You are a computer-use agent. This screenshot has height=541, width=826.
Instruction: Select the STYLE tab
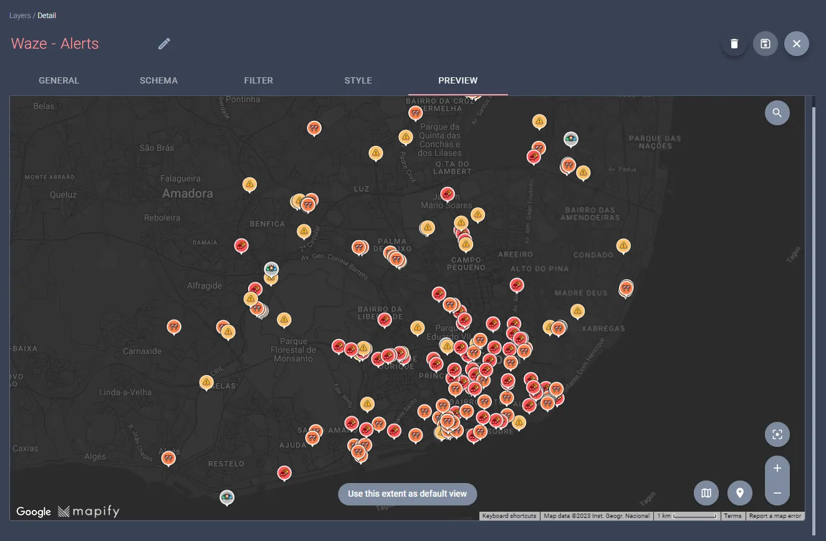(x=358, y=80)
